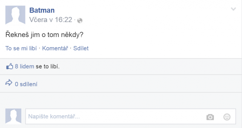View the 8 lidem who liked the post
Image resolution: width=242 pixels, height=128 pixels.
coord(24,66)
